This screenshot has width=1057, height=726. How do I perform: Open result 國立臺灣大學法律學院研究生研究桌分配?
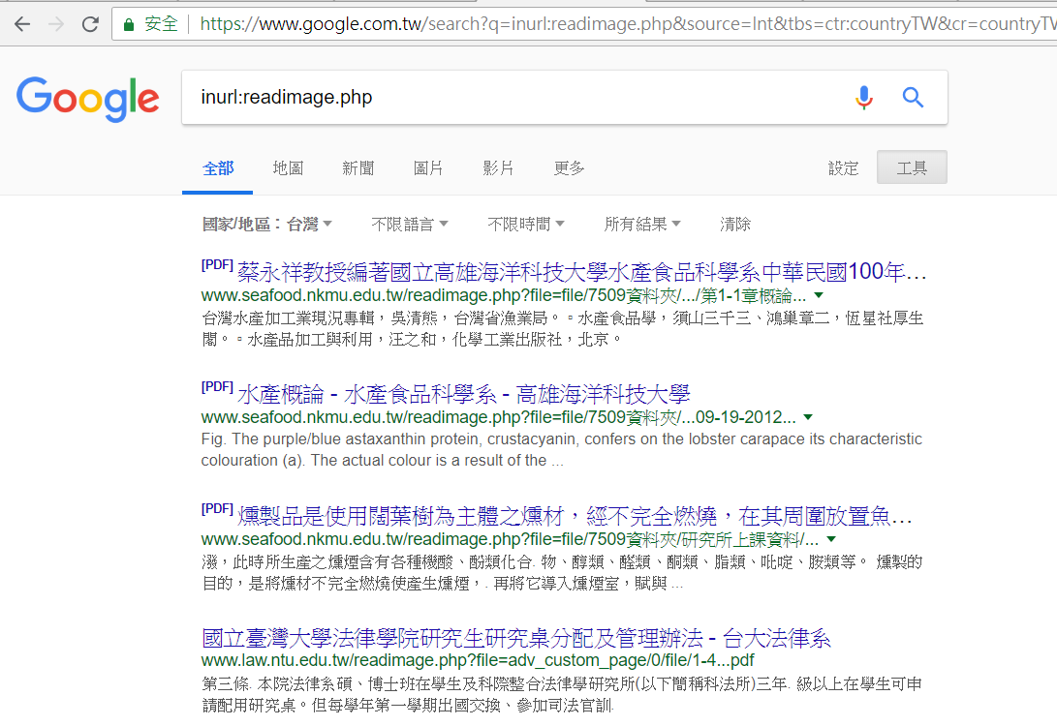[515, 638]
